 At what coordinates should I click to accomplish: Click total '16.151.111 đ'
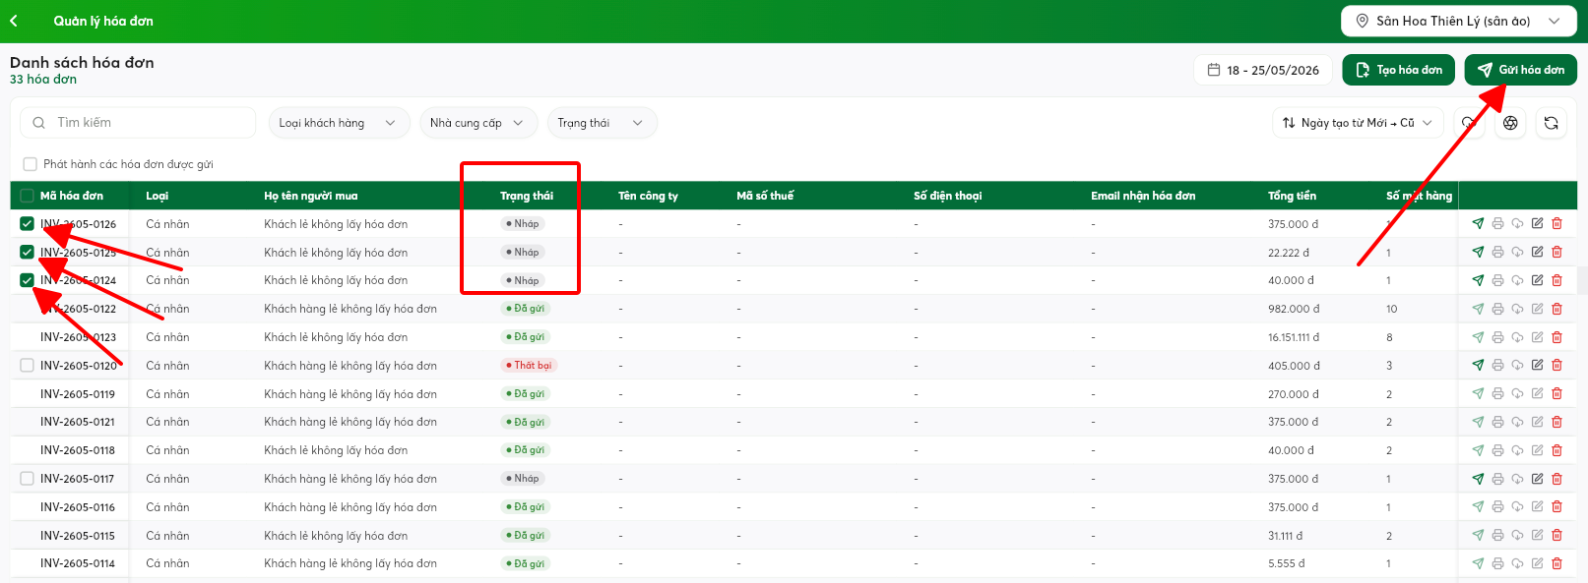point(1293,337)
